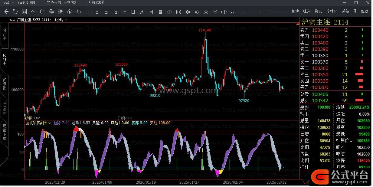
Task: Click the back arrow icon
Action: [x=6, y=12]
